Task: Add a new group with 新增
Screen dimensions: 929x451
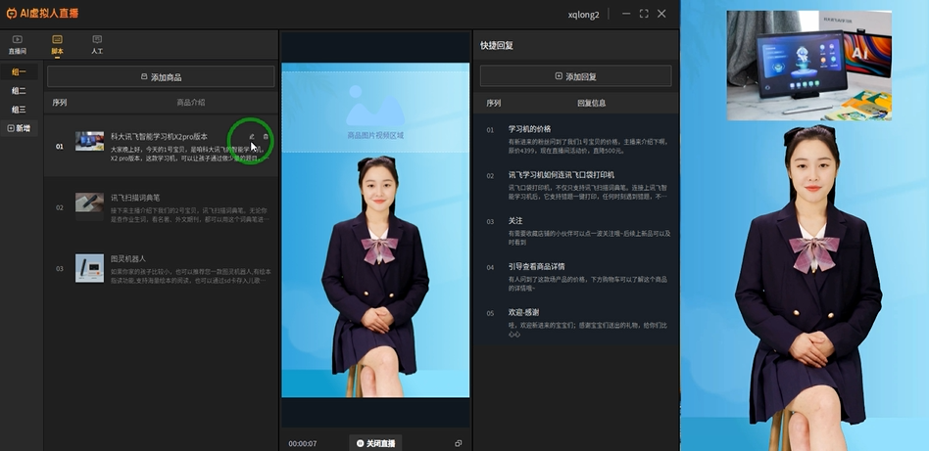Action: (x=19, y=128)
